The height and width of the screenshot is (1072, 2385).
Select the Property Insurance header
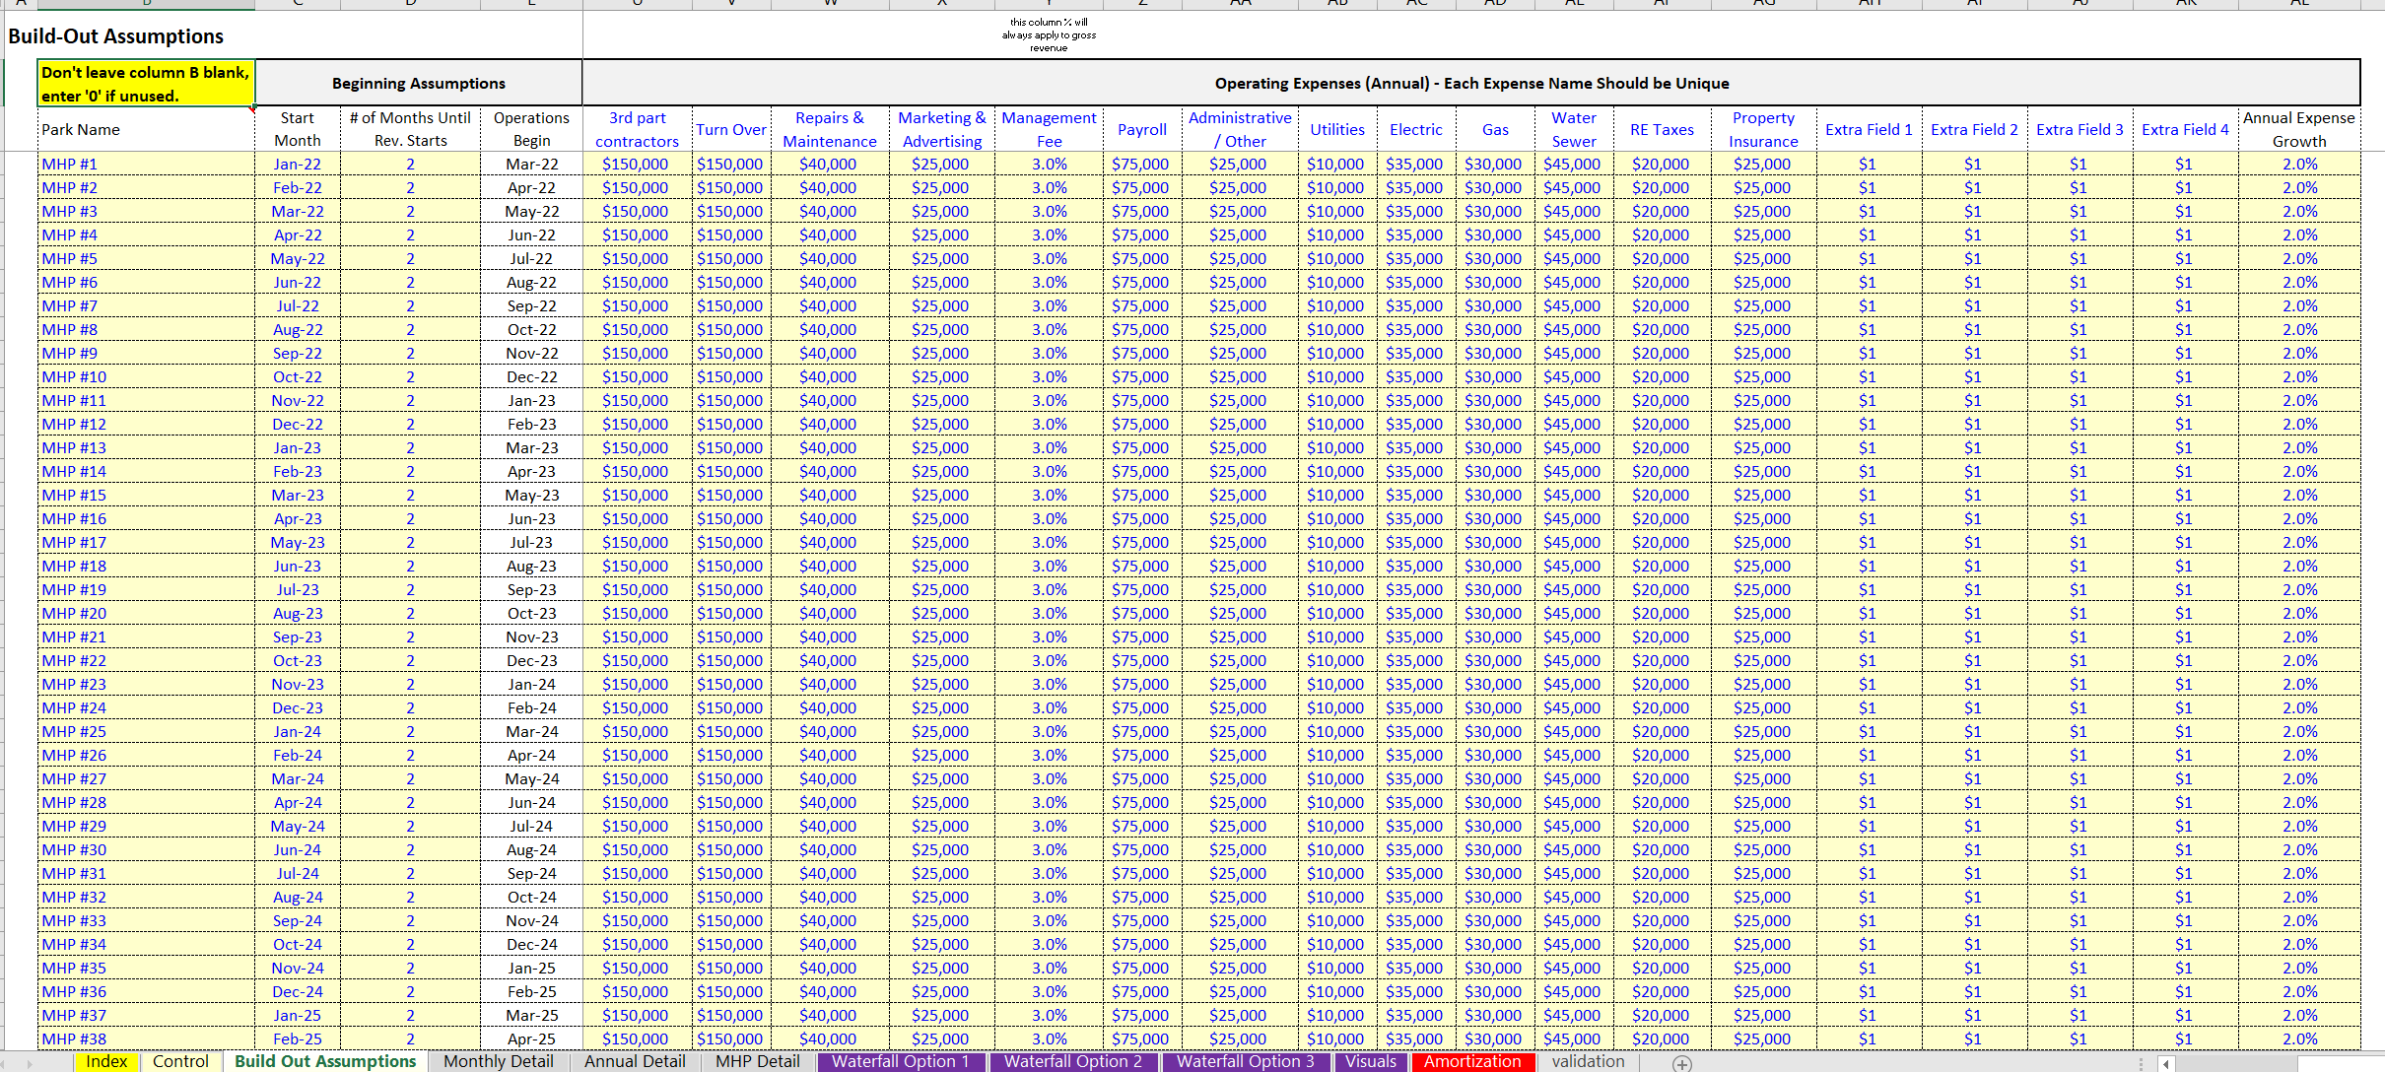pyautogui.click(x=1763, y=129)
